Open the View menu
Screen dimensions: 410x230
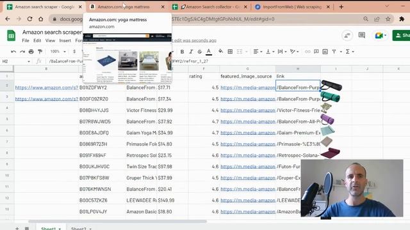tap(50, 41)
